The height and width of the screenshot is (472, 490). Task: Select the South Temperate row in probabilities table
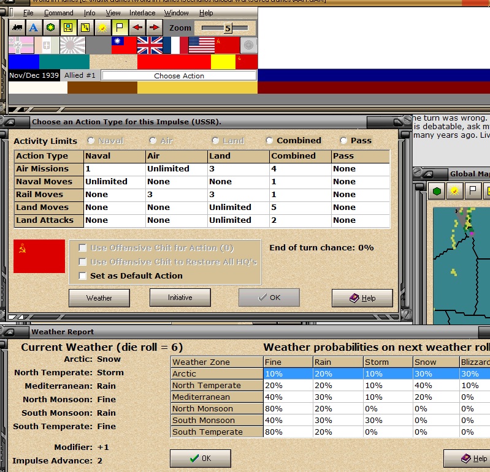331,432
